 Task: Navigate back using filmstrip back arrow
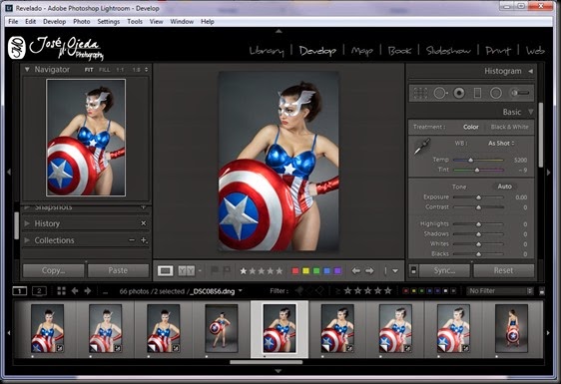(x=75, y=291)
